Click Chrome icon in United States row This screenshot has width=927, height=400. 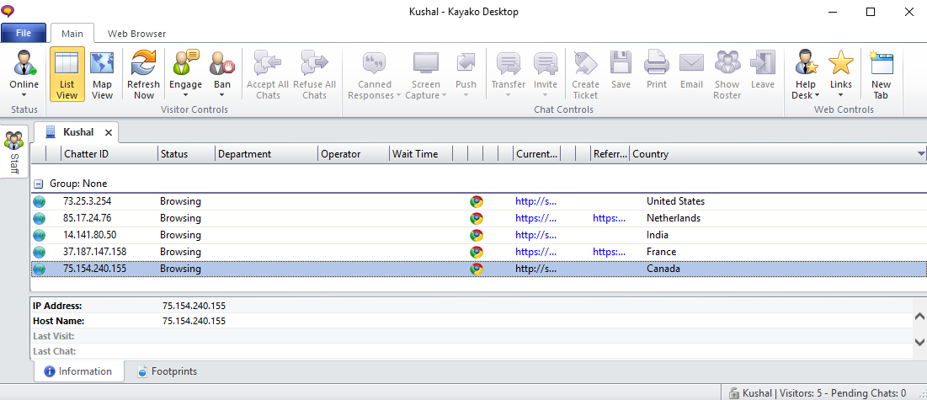pos(476,201)
